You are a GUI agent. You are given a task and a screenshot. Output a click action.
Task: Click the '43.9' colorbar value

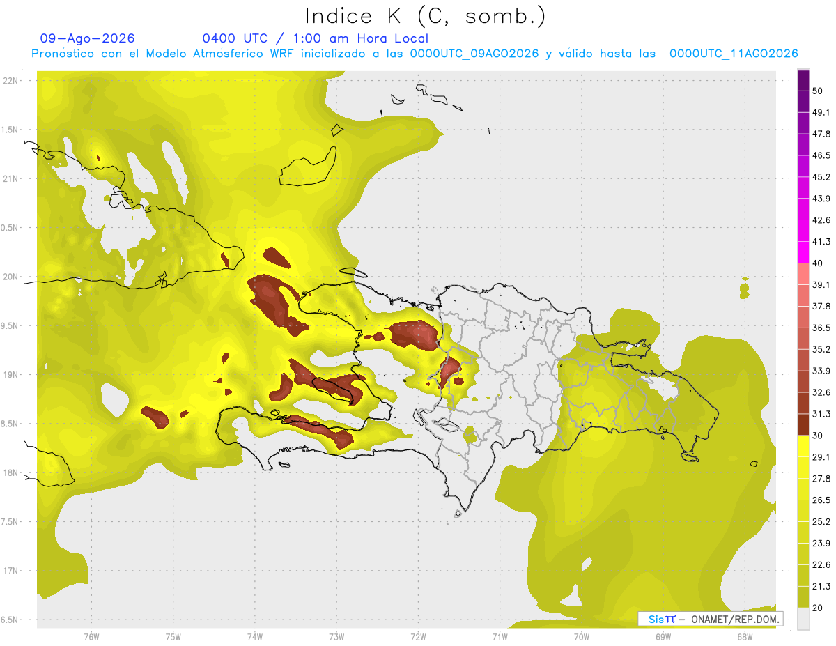click(821, 199)
